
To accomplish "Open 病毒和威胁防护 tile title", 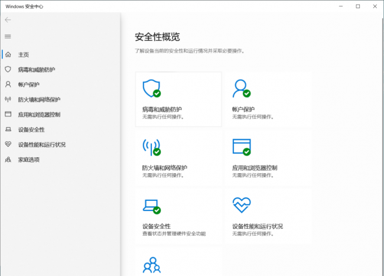I will [x=162, y=109].
